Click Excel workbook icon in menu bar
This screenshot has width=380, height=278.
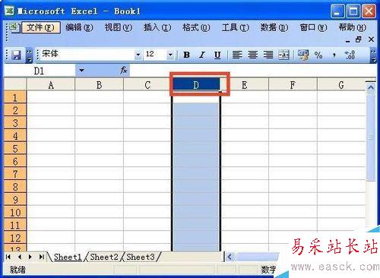pos(14,27)
